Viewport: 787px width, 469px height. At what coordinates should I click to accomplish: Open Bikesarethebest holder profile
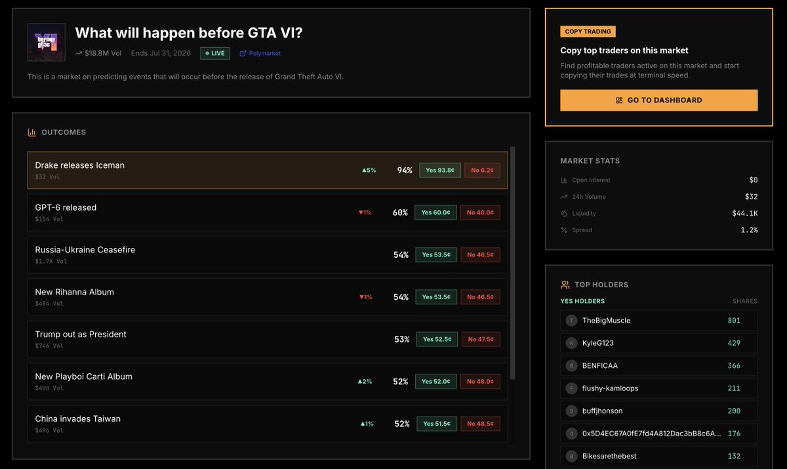[x=658, y=456]
